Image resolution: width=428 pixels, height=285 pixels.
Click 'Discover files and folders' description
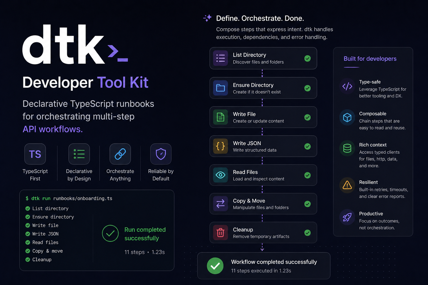258,62
